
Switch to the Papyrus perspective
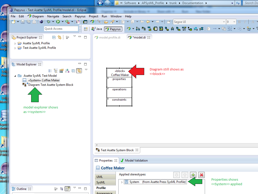(x=113, y=29)
